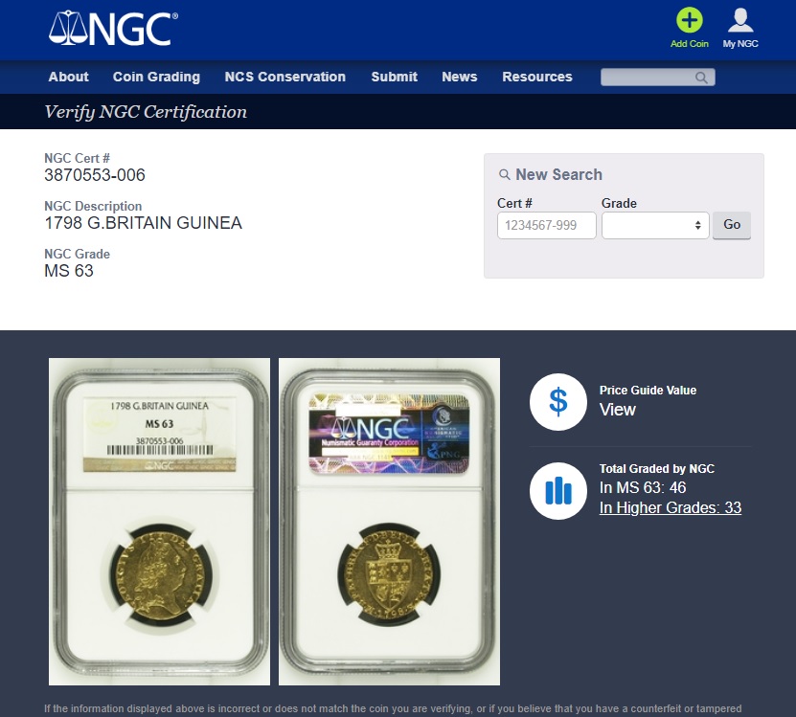
Task: Follow the In Higher Grades: 33 link
Action: (671, 507)
